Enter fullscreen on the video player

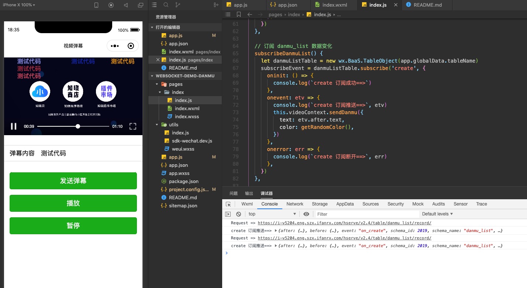coord(133,126)
